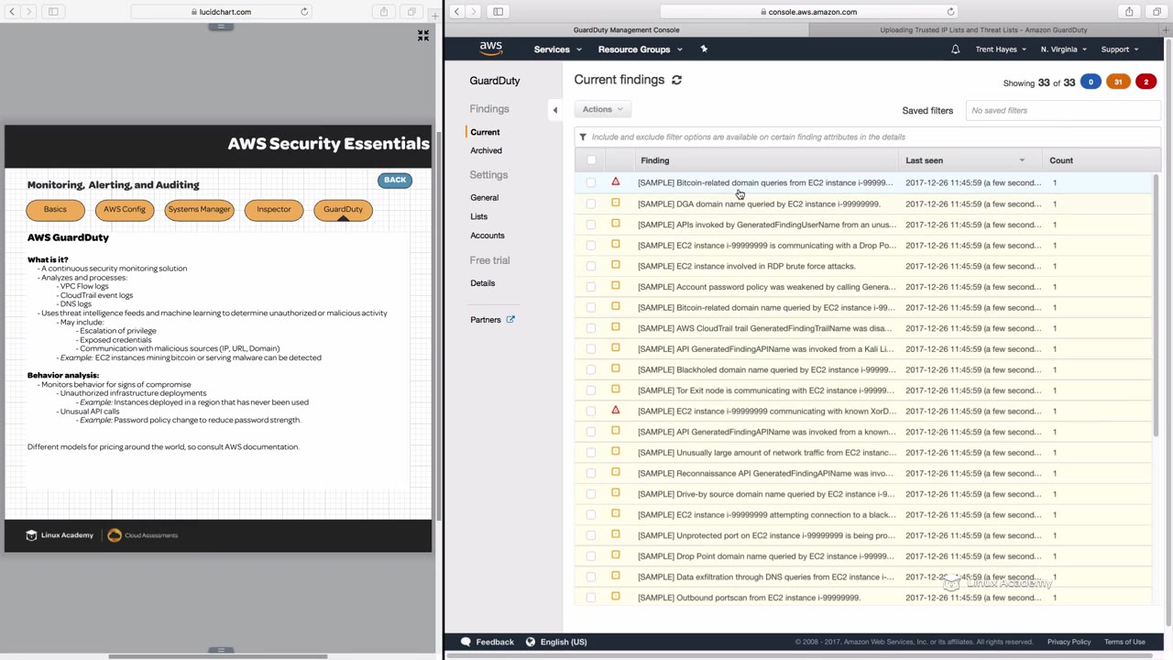Screen dimensions: 1173x660
Task: Open the Terms of Use link
Action: [x=1124, y=642]
